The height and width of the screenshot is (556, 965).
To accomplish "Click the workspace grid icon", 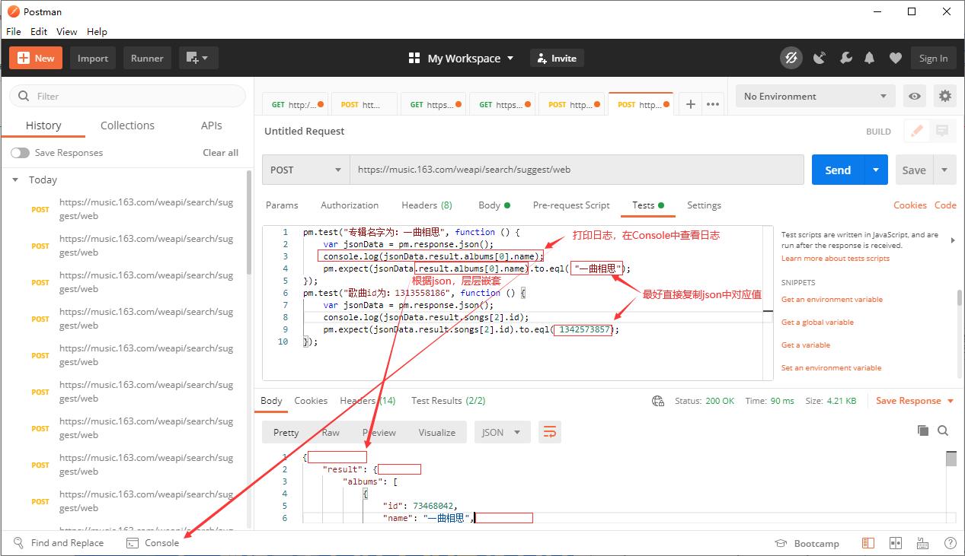I will tap(414, 59).
